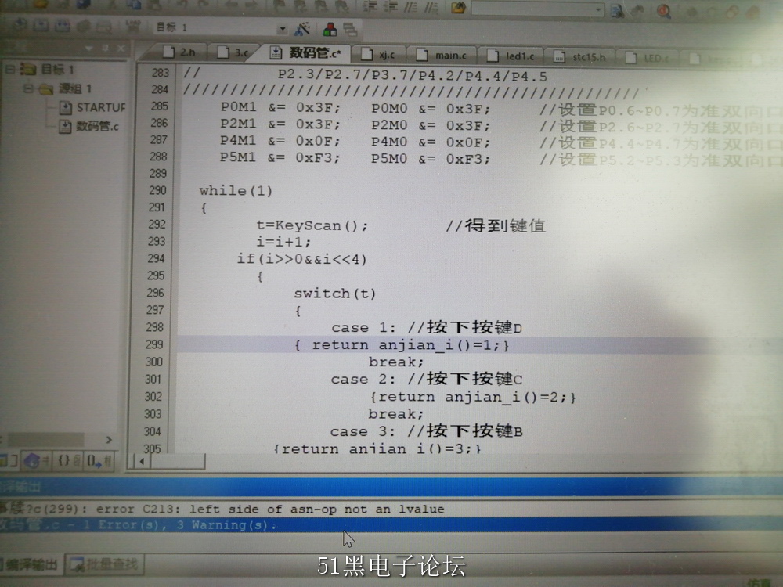783x587 pixels.
Task: Click '{return anjian_i()=2;}' on line 302
Action: [x=472, y=398]
